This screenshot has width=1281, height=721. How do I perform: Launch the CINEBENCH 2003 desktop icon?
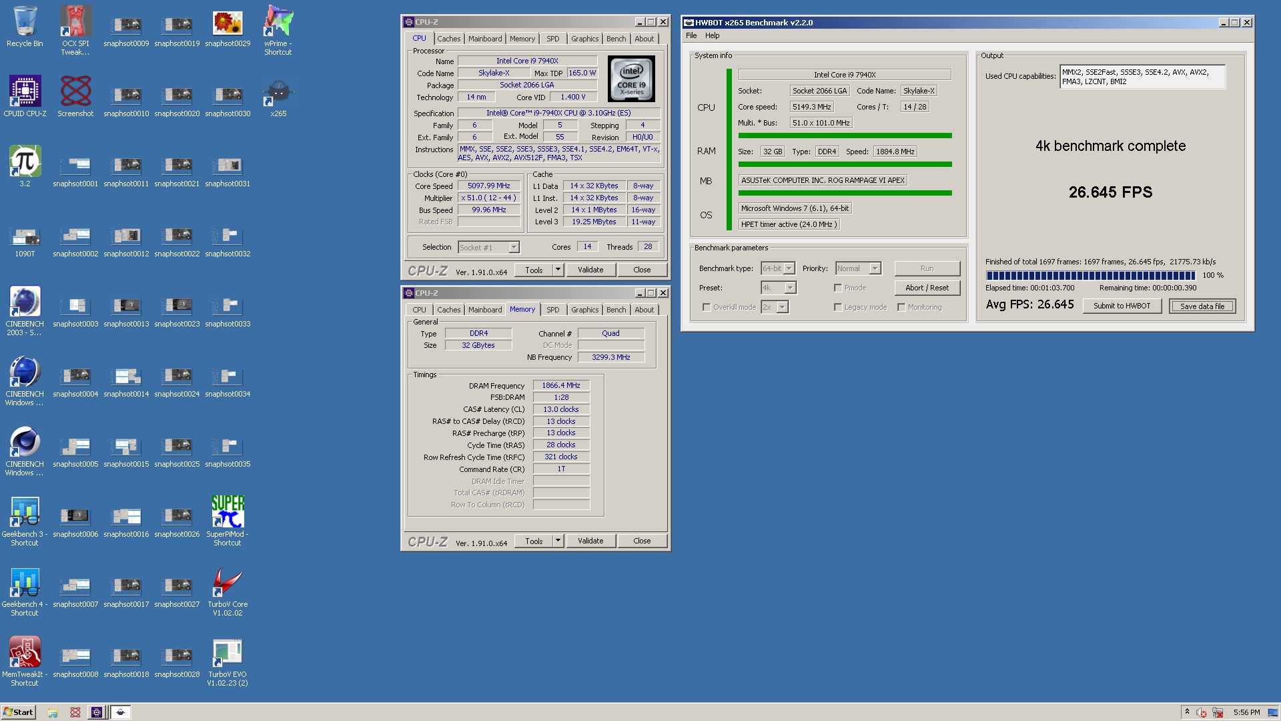25,310
